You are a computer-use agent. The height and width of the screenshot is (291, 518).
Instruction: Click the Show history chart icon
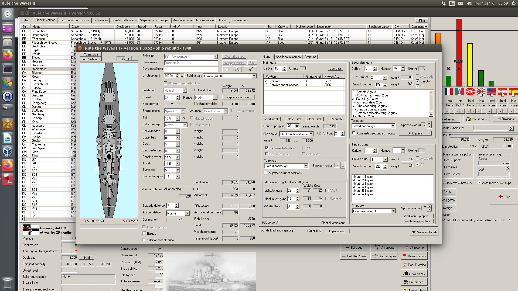(405, 273)
